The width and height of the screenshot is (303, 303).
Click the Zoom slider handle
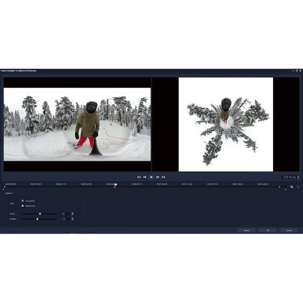click(40, 213)
